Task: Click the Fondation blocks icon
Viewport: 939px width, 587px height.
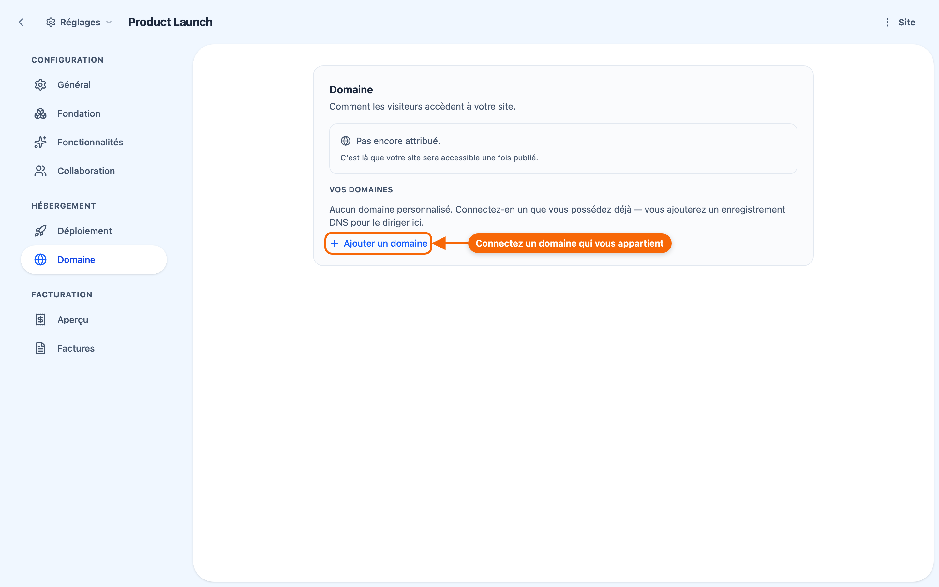Action: (40, 113)
